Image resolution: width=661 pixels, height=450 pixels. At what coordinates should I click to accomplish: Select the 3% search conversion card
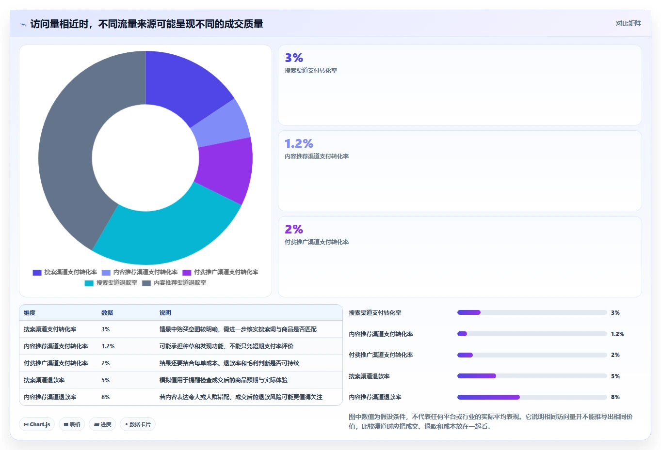coord(460,85)
